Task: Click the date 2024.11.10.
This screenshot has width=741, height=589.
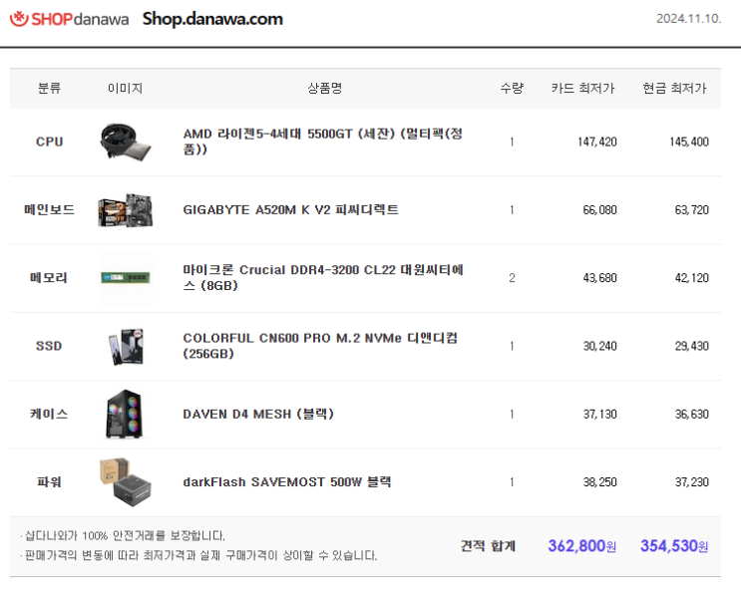Action: coord(688,18)
